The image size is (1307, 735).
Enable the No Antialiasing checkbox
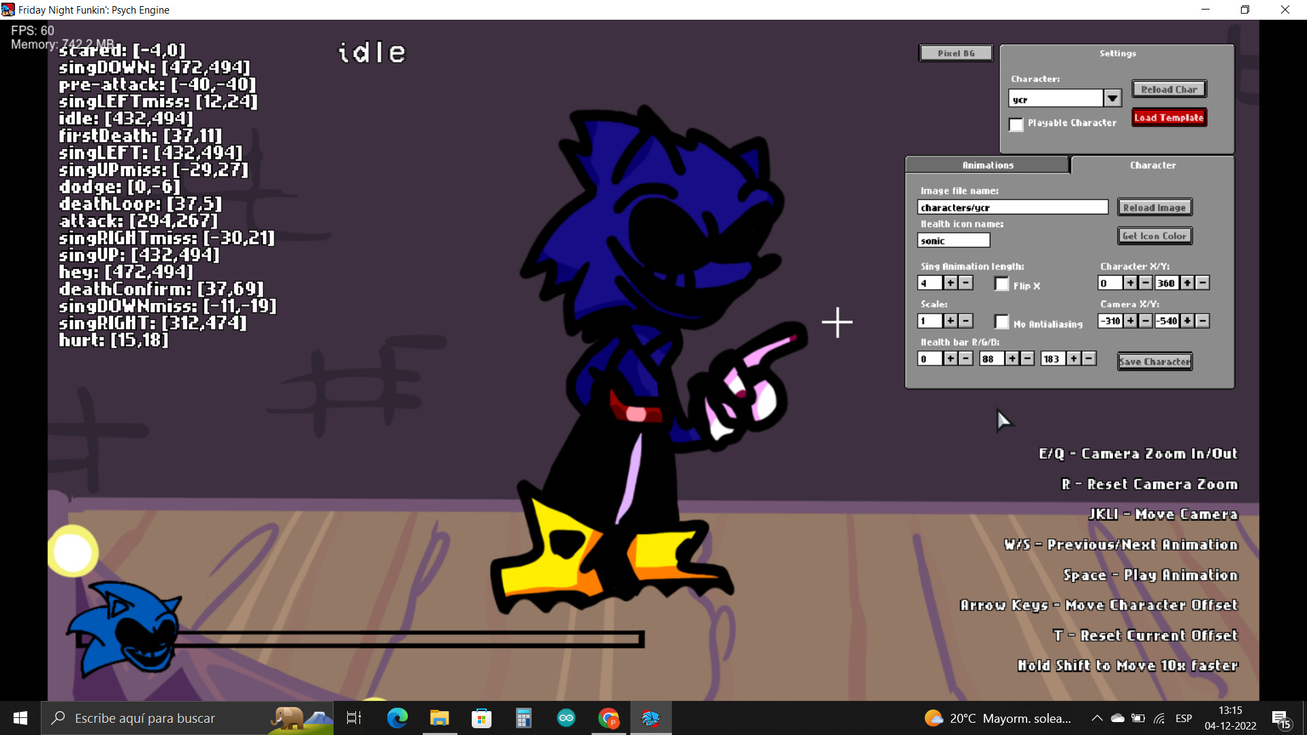click(1001, 323)
